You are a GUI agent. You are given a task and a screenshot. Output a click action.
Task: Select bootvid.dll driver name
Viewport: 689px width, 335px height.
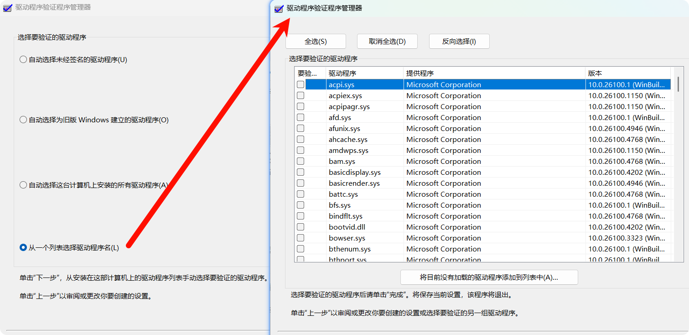[x=347, y=227]
